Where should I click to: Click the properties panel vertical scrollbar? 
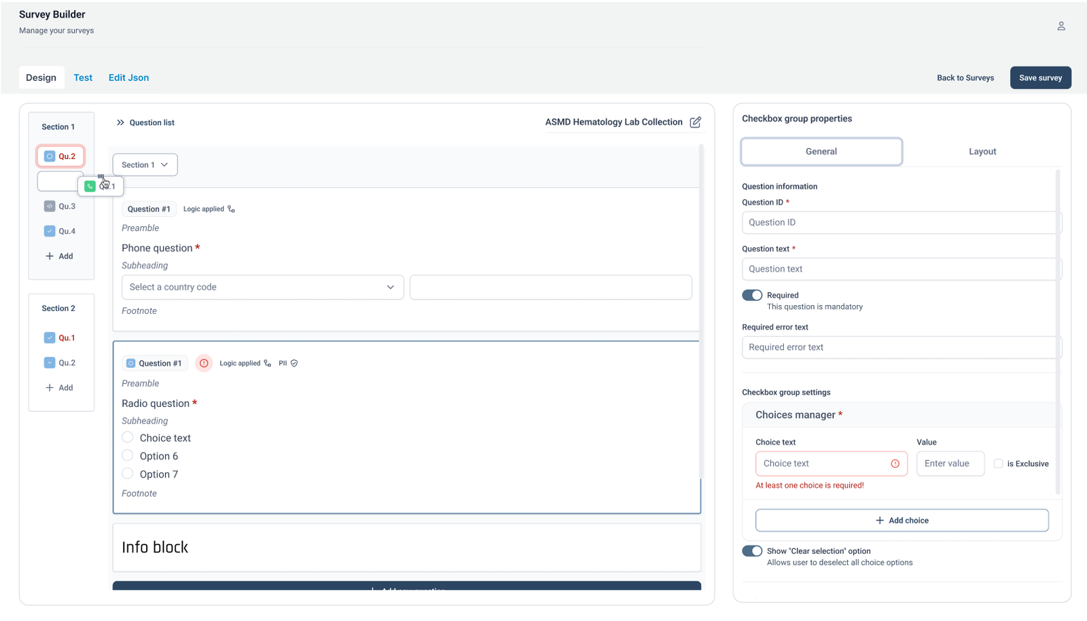point(1058,332)
